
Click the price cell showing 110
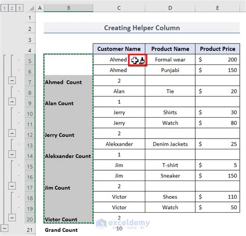217,197
